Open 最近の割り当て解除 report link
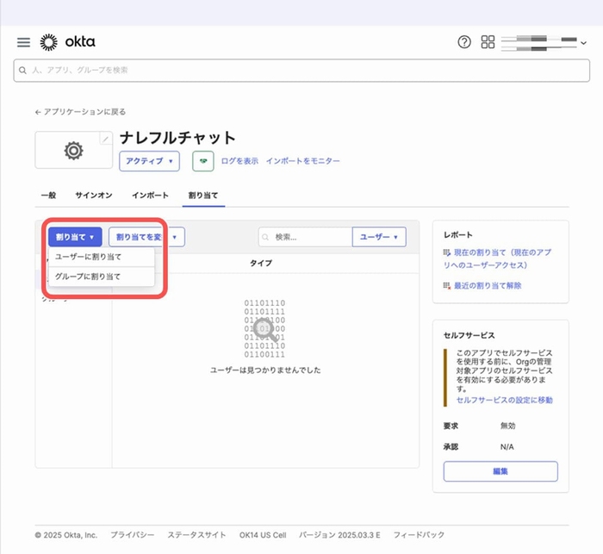603x554 pixels. point(488,286)
